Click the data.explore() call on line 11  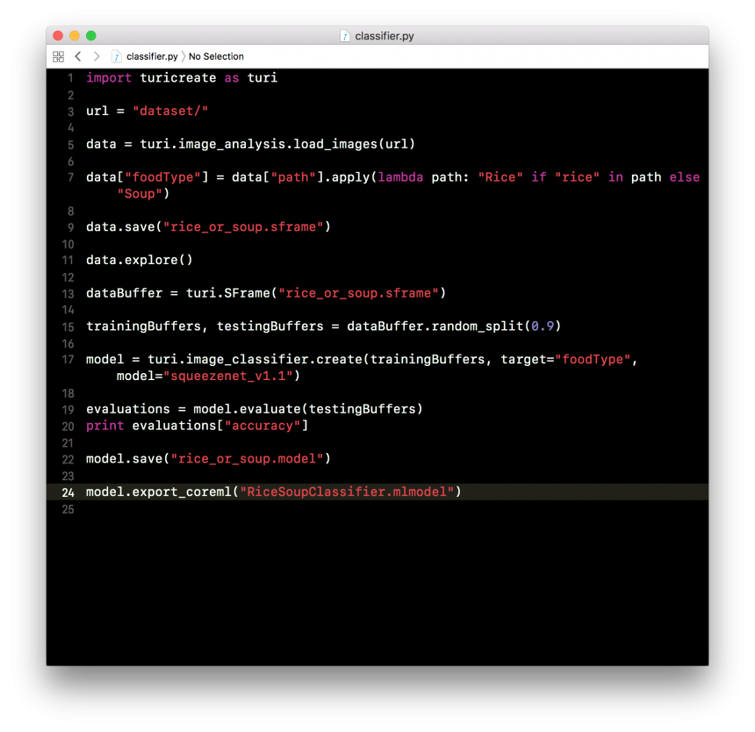(x=140, y=260)
